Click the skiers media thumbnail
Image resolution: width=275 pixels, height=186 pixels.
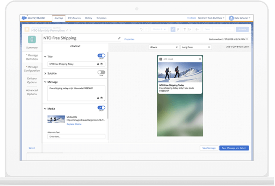56,119
